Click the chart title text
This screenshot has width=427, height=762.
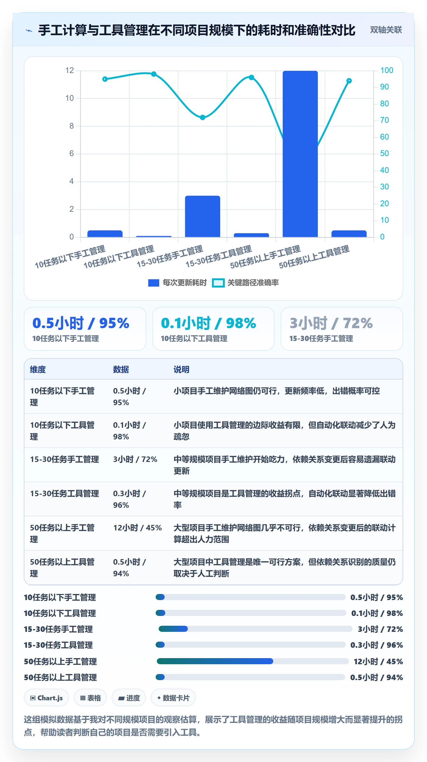[x=197, y=30]
